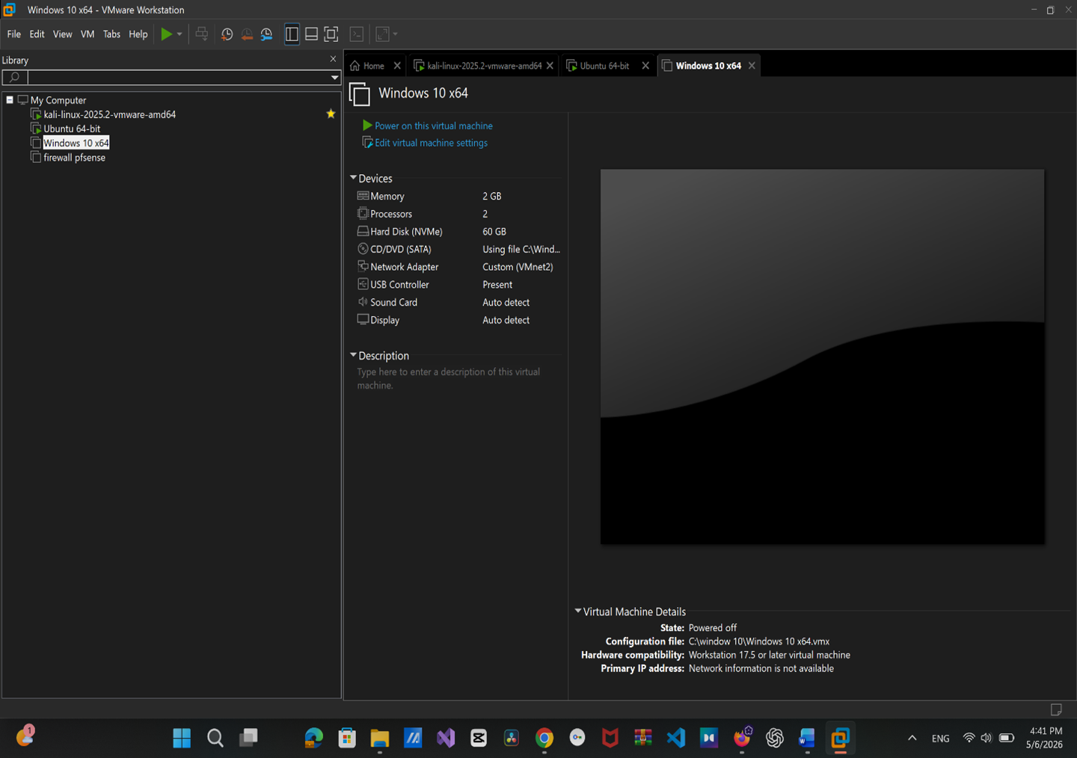Viewport: 1077px width, 758px height.
Task: Open the stretch guest dropdown arrow
Action: coord(395,34)
